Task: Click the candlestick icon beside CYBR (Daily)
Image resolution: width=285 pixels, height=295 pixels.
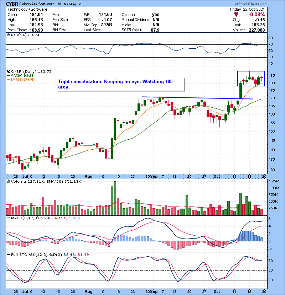Action: [8, 71]
